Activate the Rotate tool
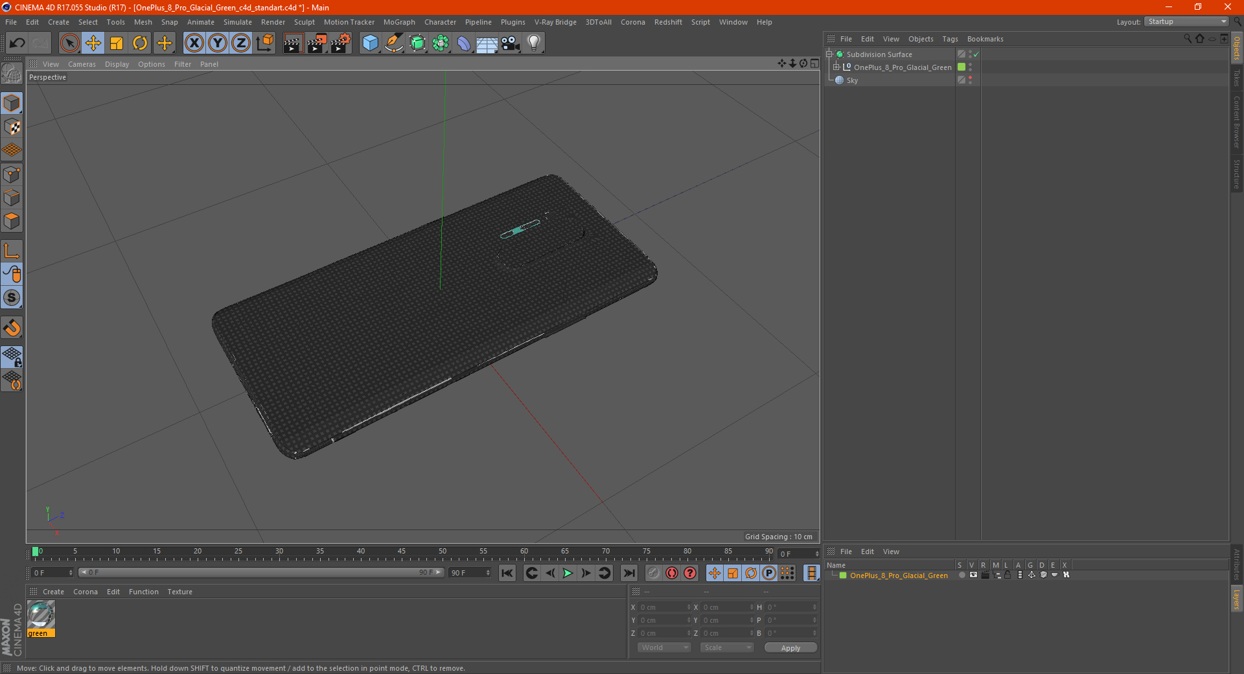 [x=140, y=43]
